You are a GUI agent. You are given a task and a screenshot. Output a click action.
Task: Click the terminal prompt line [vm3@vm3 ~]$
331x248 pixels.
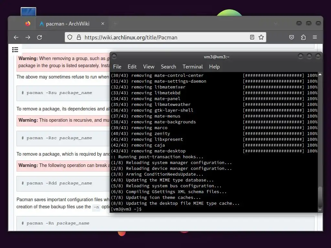[x=126, y=209]
